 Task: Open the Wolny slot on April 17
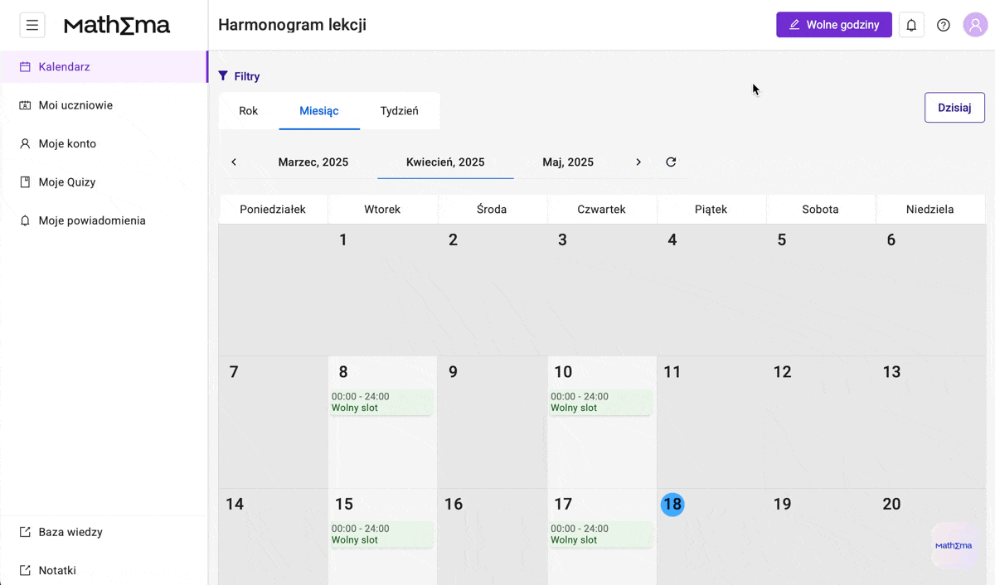pyautogui.click(x=600, y=534)
